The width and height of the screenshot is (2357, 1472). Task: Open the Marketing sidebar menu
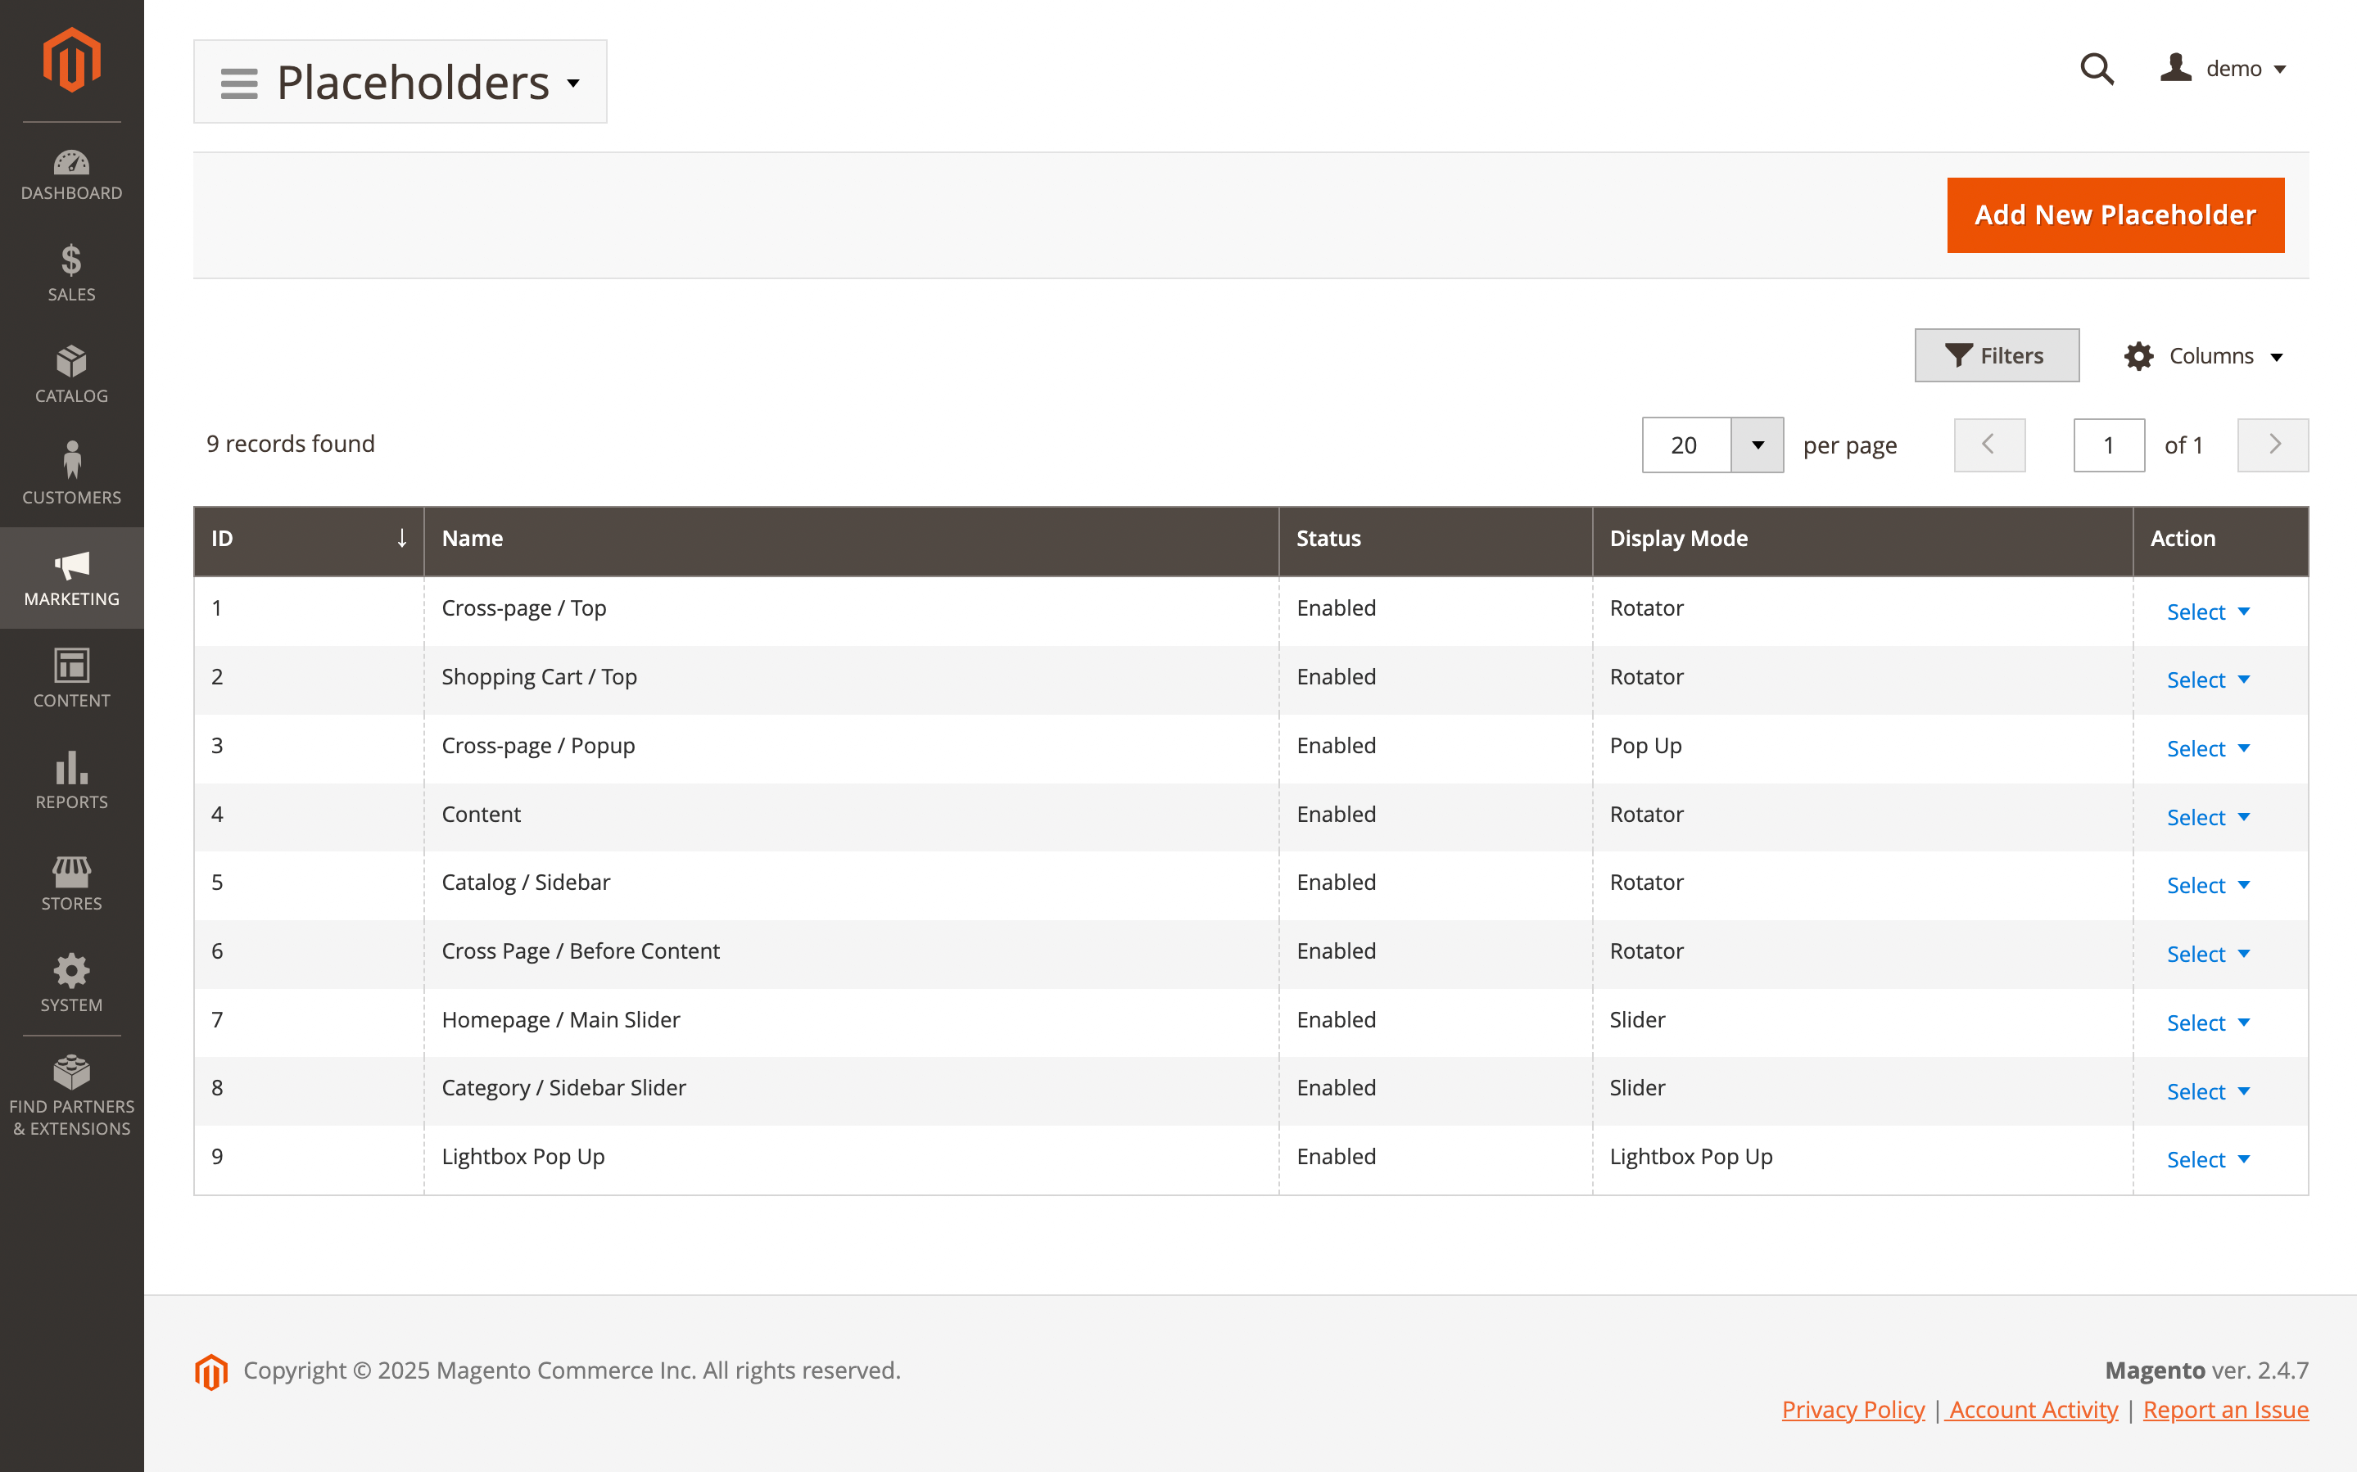point(71,576)
